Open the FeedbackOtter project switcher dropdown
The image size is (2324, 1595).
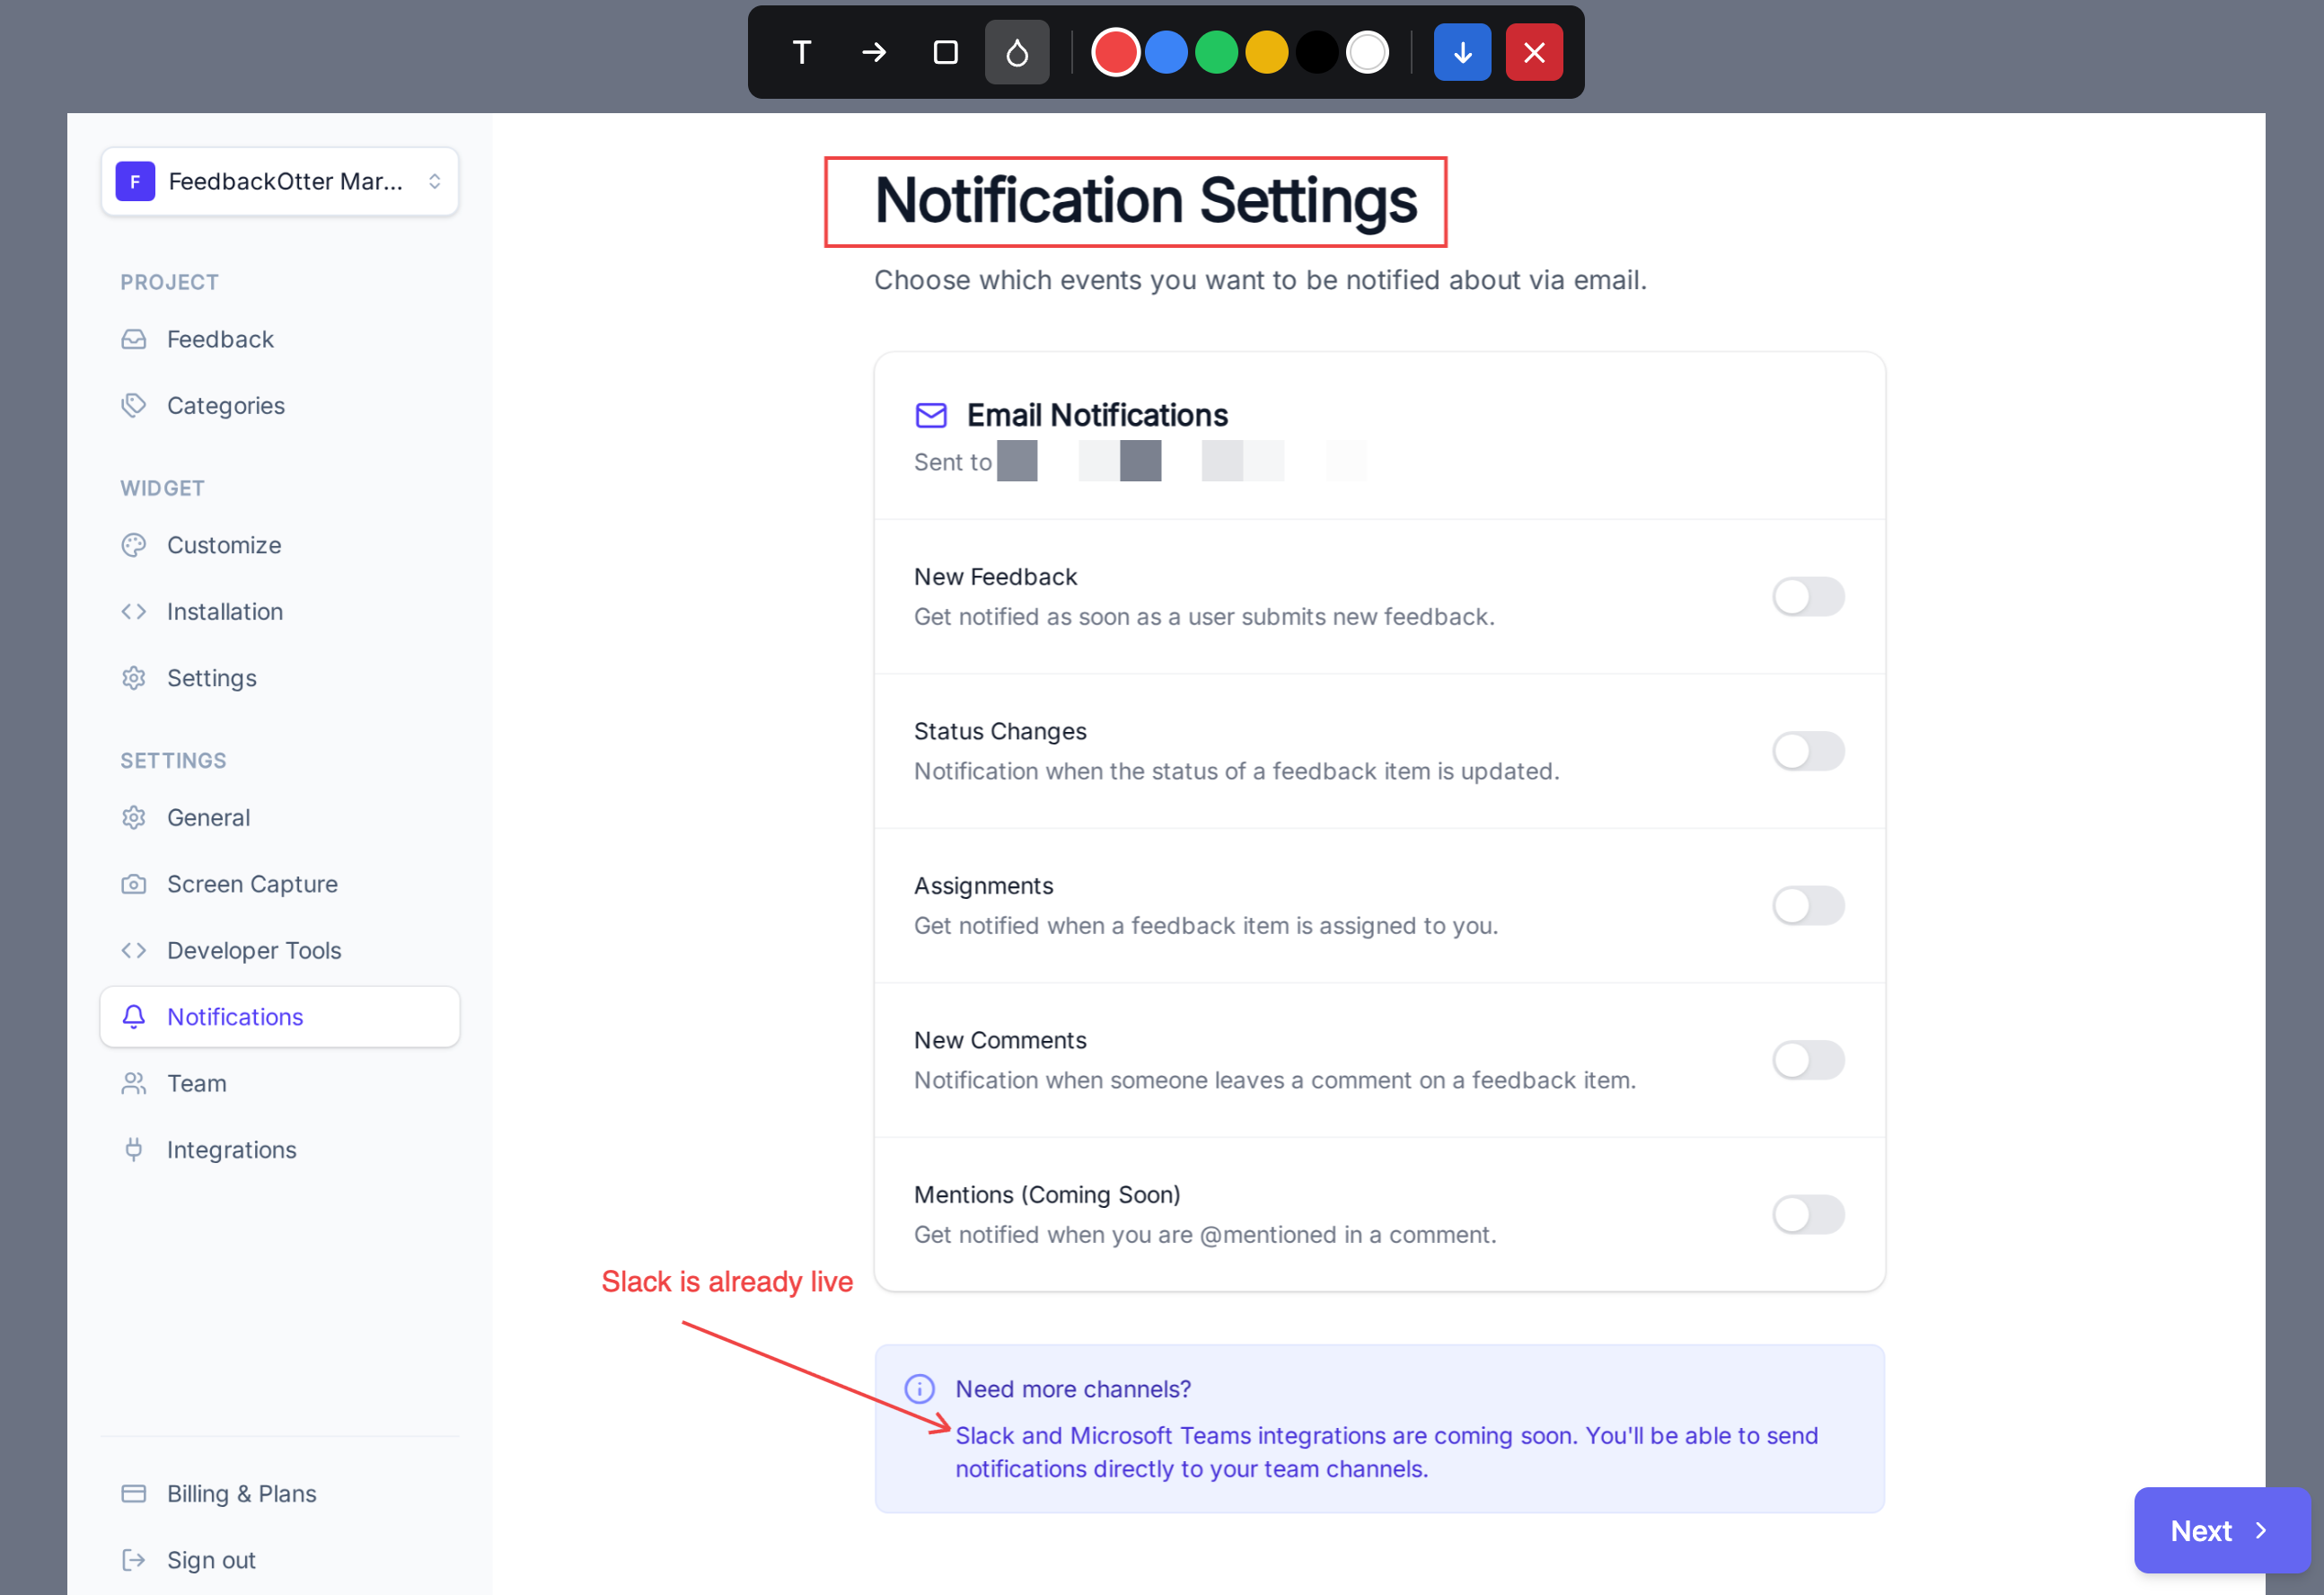(280, 181)
